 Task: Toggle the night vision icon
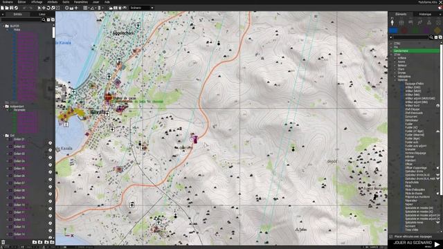pyautogui.click(x=125, y=8)
